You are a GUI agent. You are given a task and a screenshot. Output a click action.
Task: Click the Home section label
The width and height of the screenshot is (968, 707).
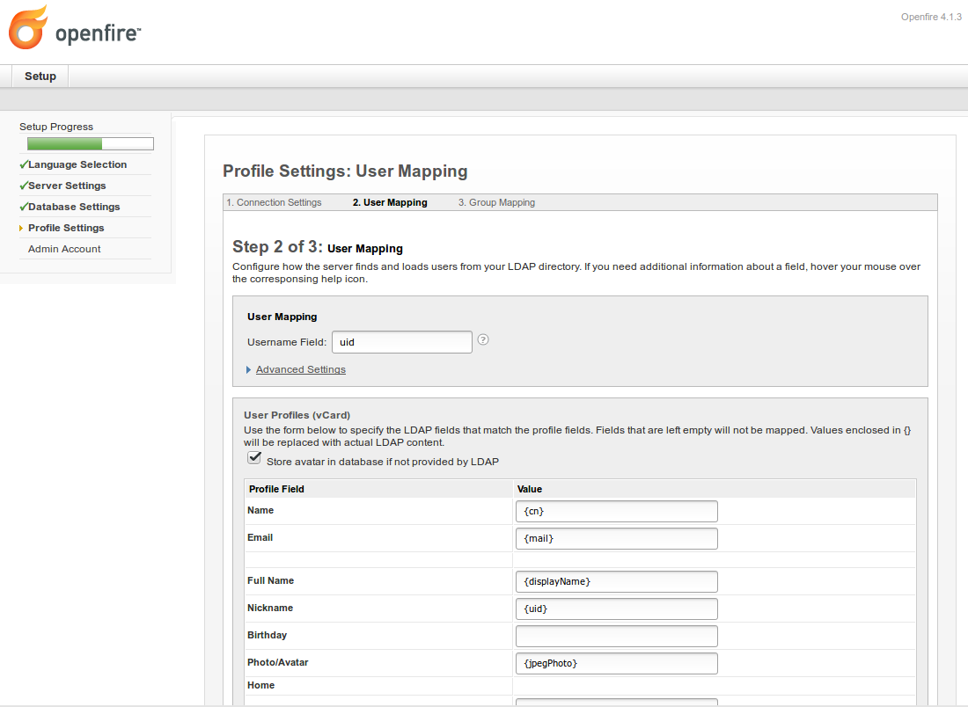pos(261,685)
